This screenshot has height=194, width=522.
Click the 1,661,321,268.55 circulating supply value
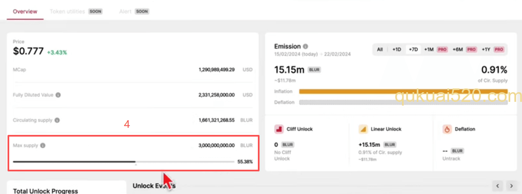click(x=216, y=120)
